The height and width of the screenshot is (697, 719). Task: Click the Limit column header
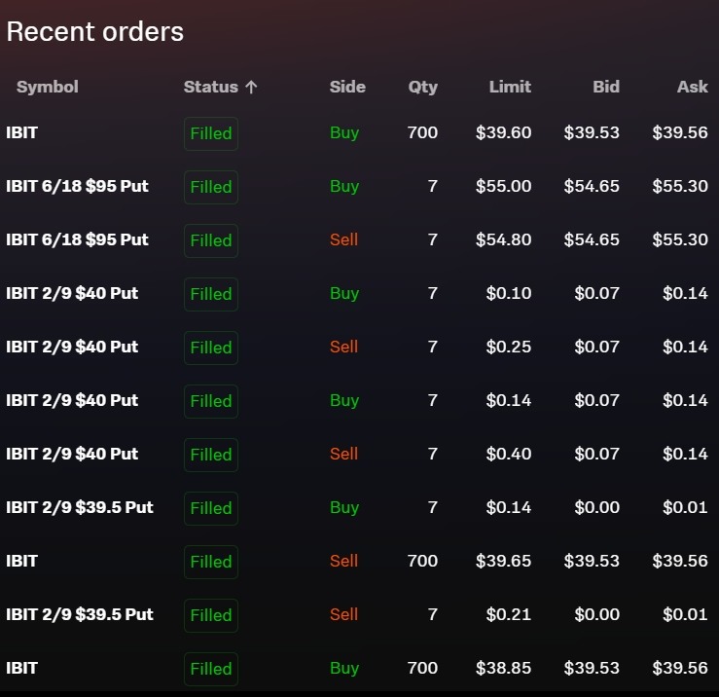click(510, 87)
